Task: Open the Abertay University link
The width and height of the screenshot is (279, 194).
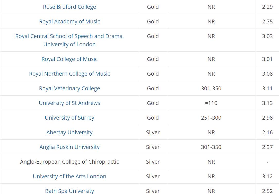Action: (x=69, y=132)
